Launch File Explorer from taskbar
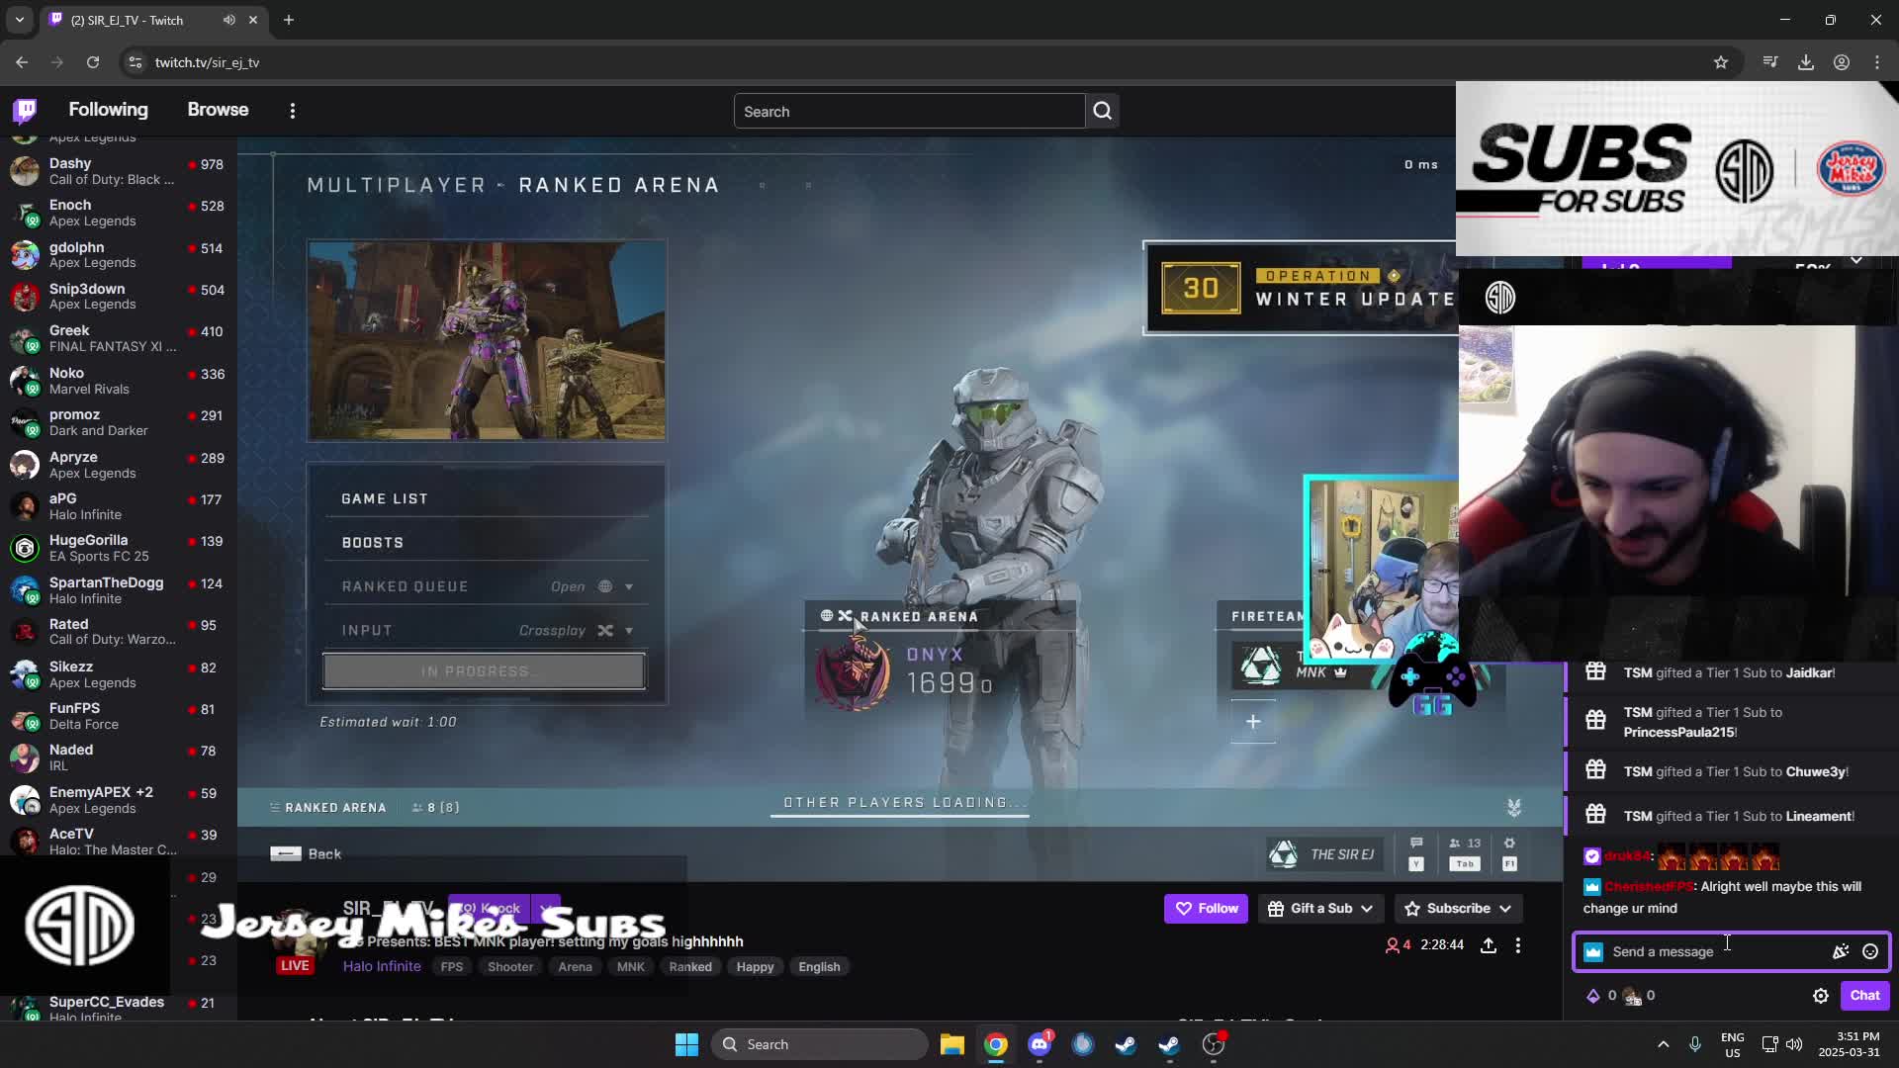1899x1068 pixels. 951,1044
